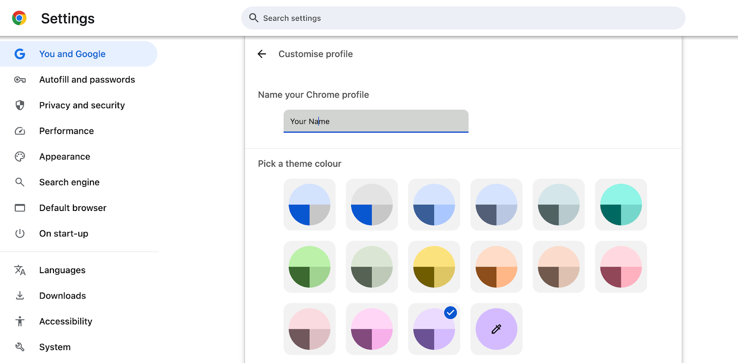Screen dimensions: 738x363
Task: Click the power icon for On start-up
Action: (20, 234)
